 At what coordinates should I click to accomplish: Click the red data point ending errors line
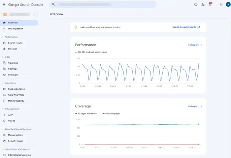(x=199, y=144)
